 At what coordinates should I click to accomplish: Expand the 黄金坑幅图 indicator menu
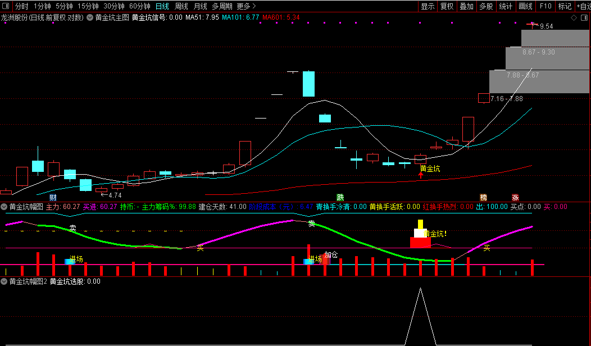coord(4,207)
